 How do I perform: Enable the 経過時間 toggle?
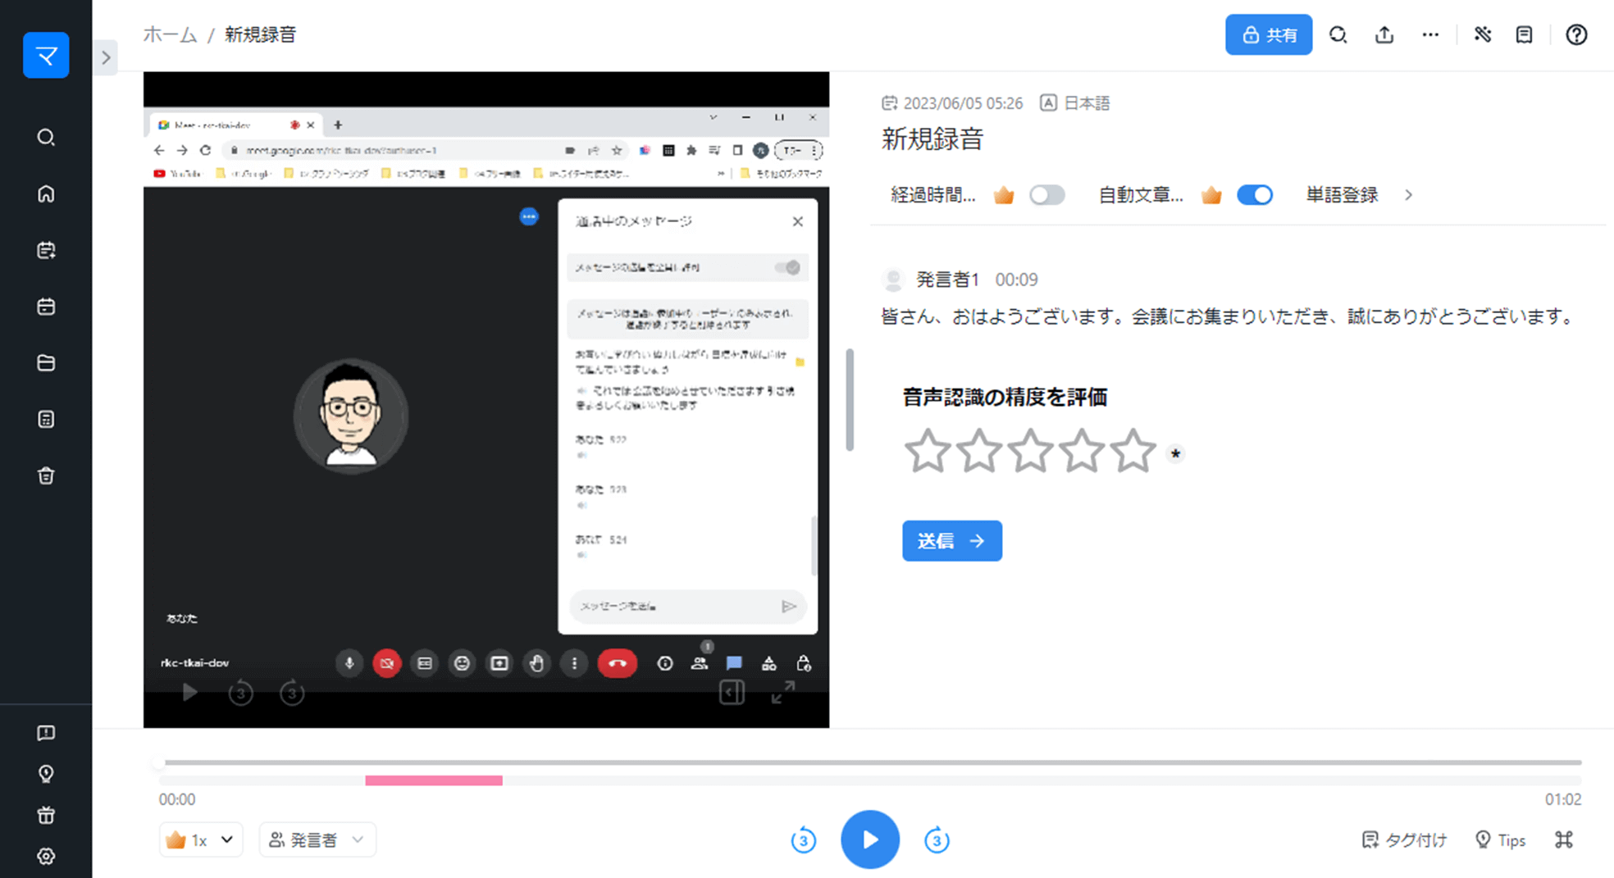click(1047, 194)
